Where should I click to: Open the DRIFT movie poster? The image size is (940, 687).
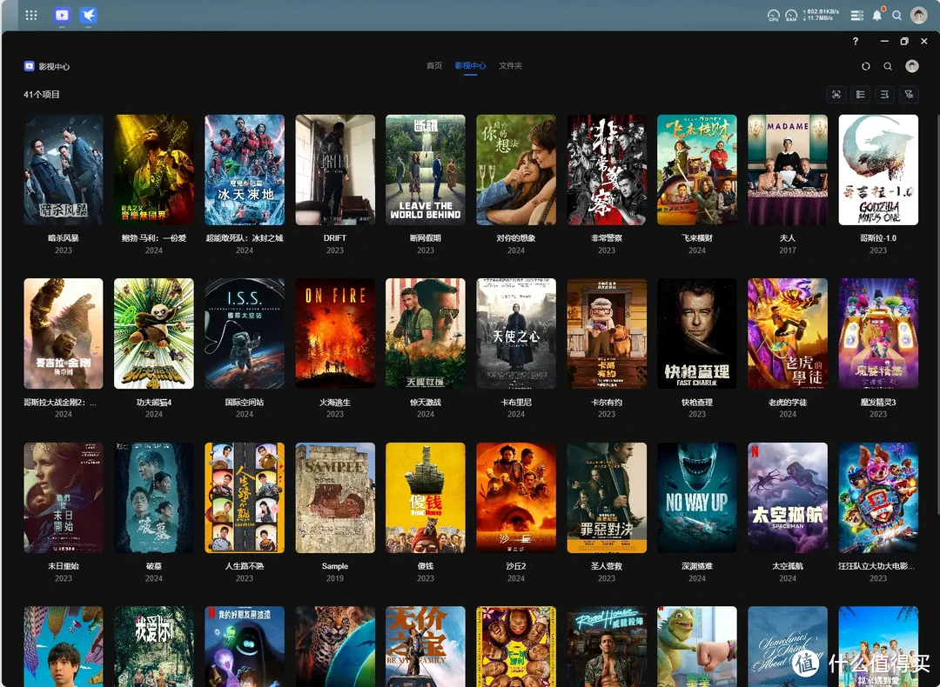click(x=335, y=170)
